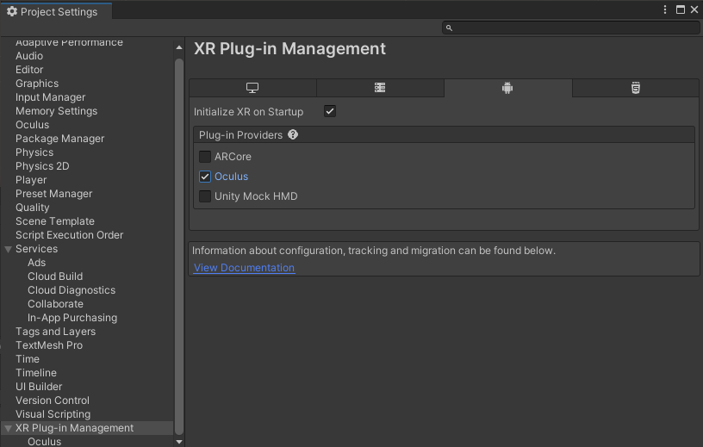Viewport: 703px width, 447px height.
Task: Open Oculus under XR Plug-in Management
Action: [45, 442]
